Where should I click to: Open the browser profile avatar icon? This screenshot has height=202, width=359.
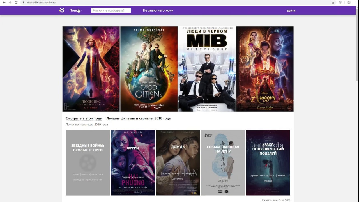pyautogui.click(x=349, y=3)
